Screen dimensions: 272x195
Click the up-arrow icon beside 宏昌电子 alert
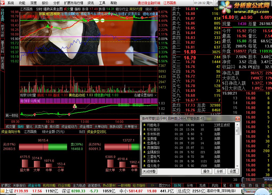tap(144, 143)
